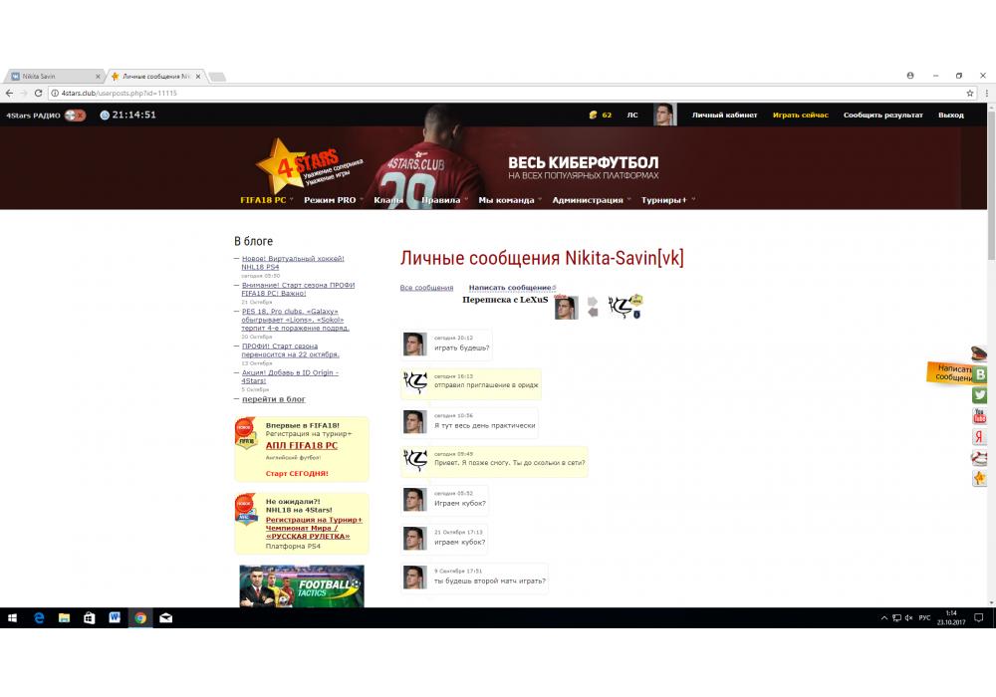The width and height of the screenshot is (996, 697).
Task: Reload the page in Chrome
Action: (38, 94)
